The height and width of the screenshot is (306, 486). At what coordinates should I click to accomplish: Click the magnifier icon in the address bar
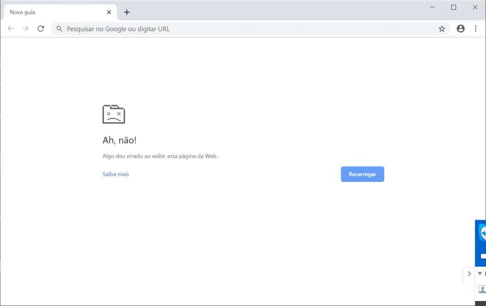(x=59, y=29)
